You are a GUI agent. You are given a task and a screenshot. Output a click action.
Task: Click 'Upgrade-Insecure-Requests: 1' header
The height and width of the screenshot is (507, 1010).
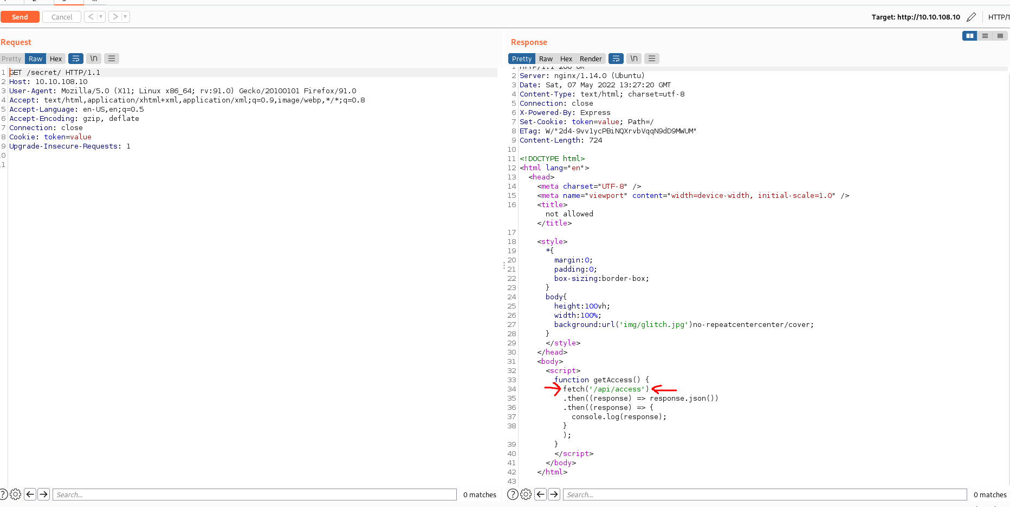pyautogui.click(x=70, y=146)
